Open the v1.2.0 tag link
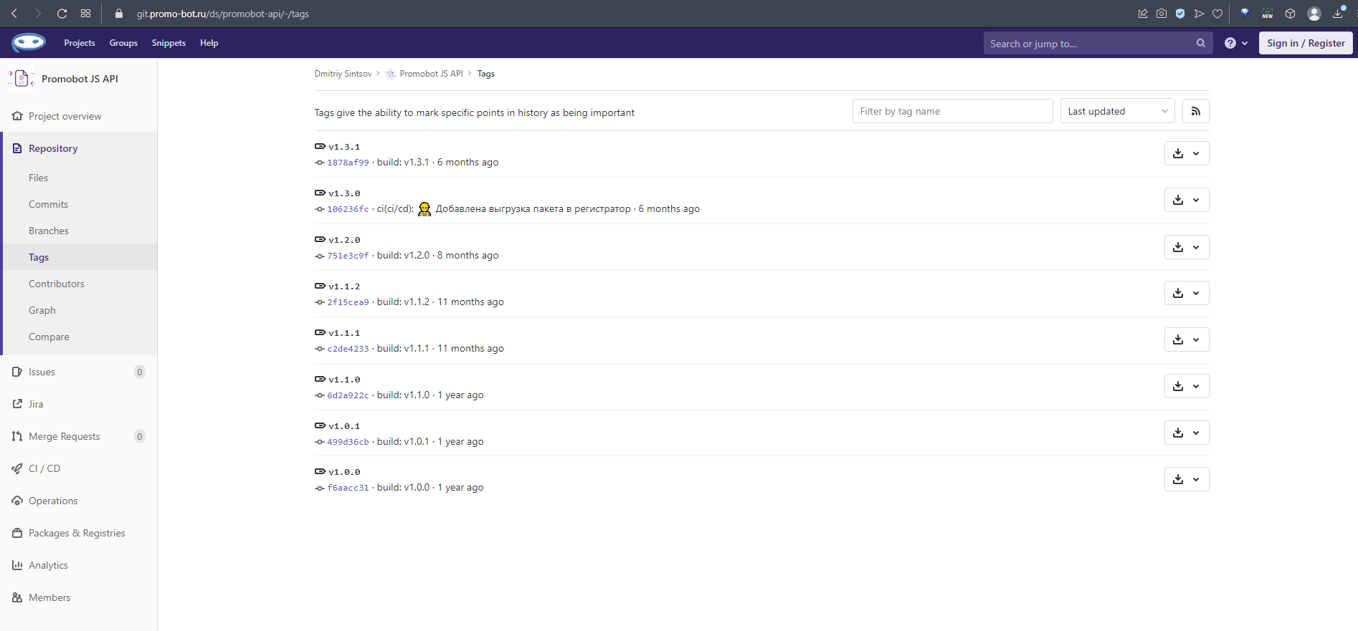The height and width of the screenshot is (631, 1358). [x=344, y=240]
